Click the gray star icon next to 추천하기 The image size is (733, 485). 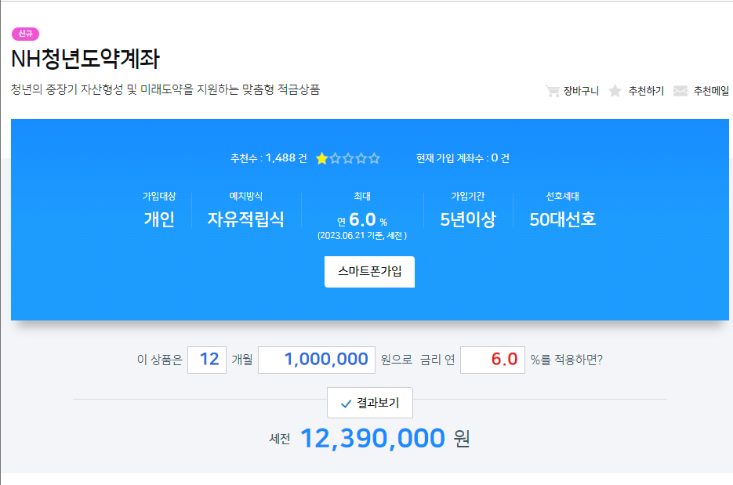[614, 90]
